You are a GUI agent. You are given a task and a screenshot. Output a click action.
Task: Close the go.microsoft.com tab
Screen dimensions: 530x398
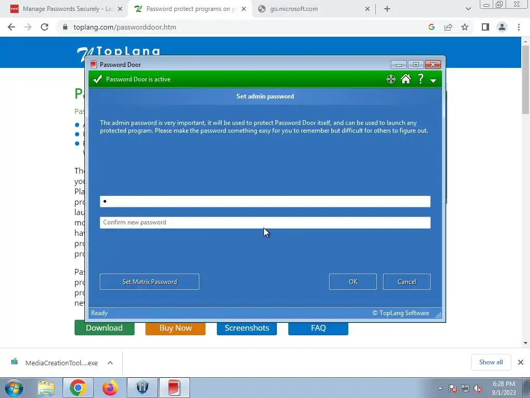tap(367, 9)
